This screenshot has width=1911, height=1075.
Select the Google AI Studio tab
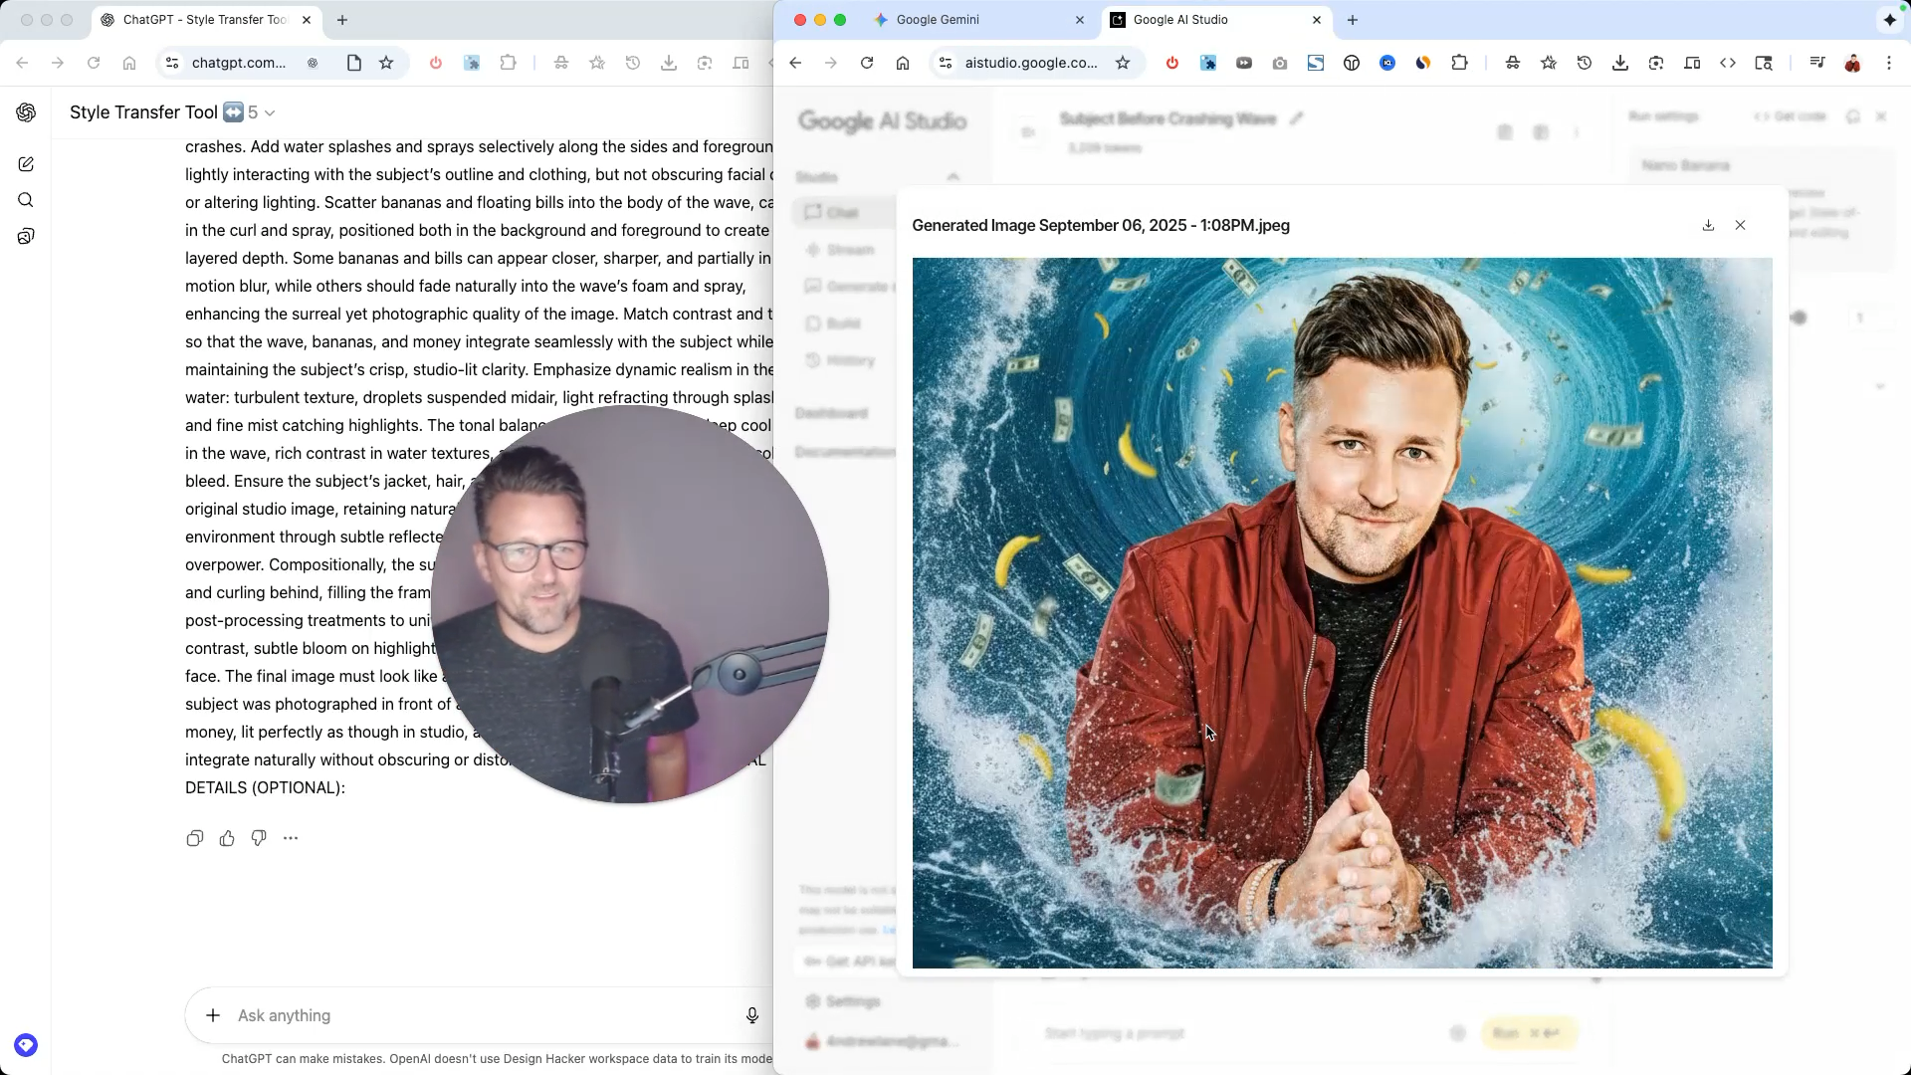coord(1180,20)
